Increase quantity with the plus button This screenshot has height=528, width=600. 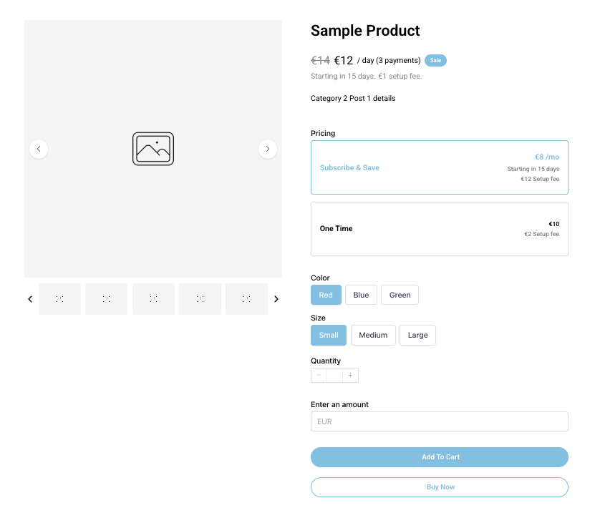point(350,376)
